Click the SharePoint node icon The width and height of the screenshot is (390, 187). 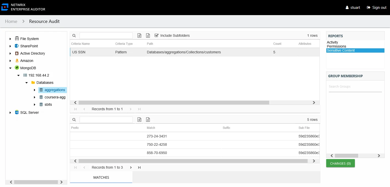tap(17, 46)
